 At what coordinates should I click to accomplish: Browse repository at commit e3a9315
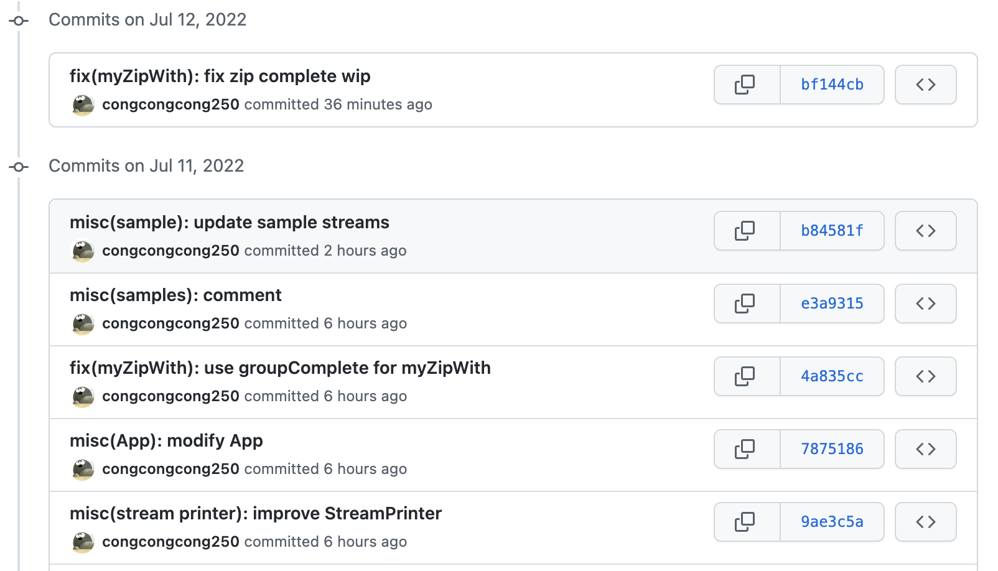(x=925, y=304)
